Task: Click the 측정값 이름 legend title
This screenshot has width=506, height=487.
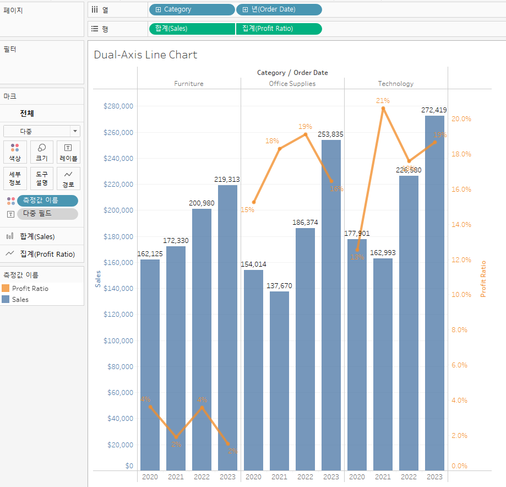Action: [21, 275]
